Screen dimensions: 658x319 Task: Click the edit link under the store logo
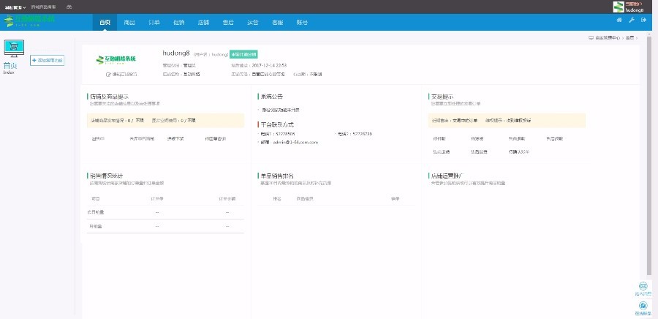pos(121,75)
